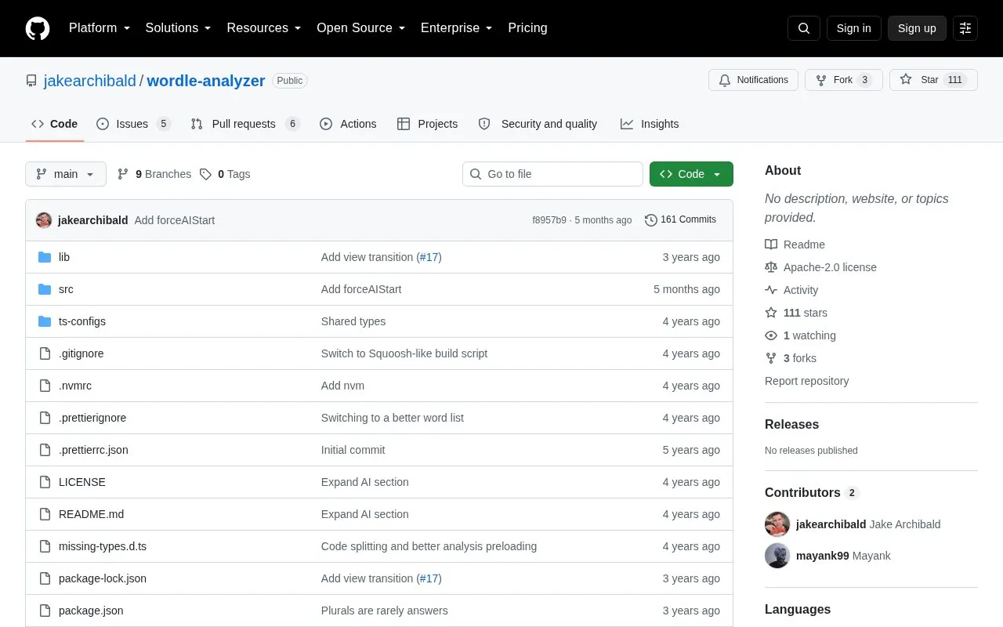Open the README.md file

(91, 514)
